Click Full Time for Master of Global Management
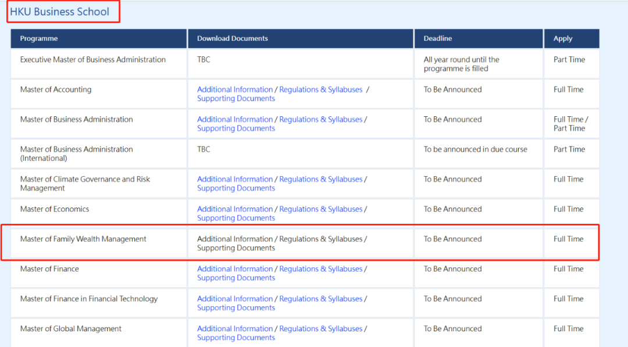The image size is (628, 347). pos(568,328)
